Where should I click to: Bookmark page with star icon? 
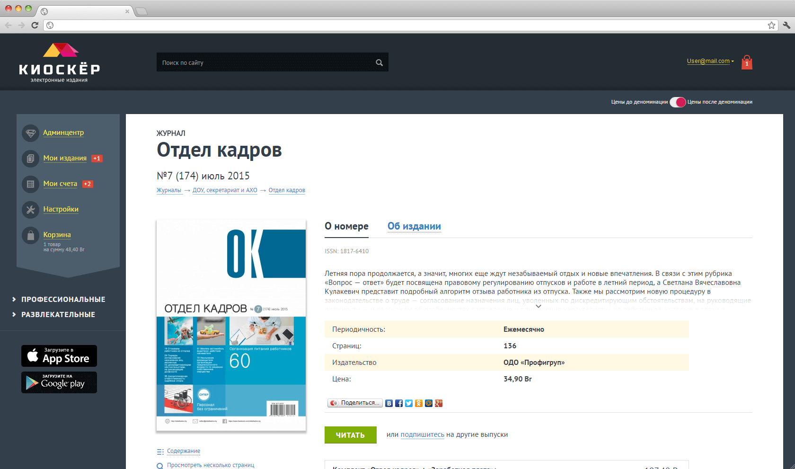pyautogui.click(x=771, y=25)
